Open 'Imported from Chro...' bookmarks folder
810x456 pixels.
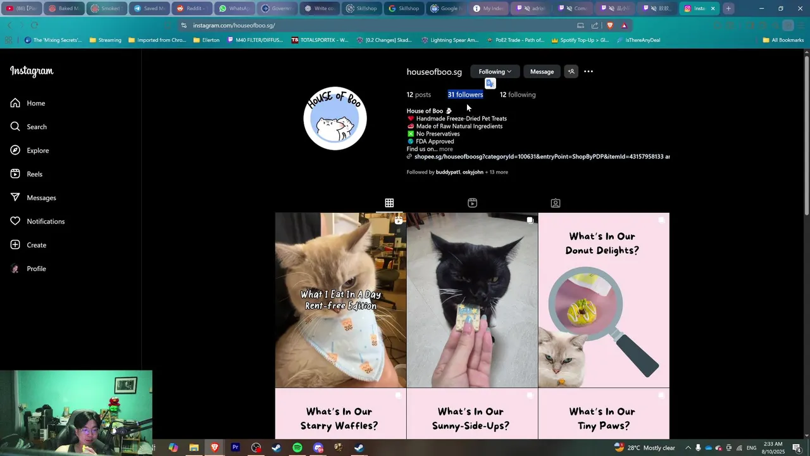click(x=158, y=40)
